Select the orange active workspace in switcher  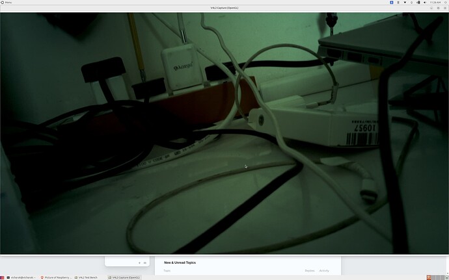point(429,277)
